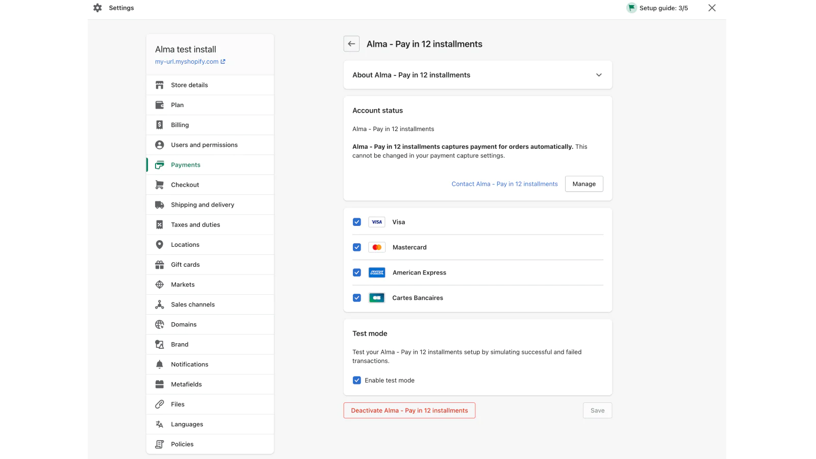Uncheck the Visa checkbox

coord(357,222)
